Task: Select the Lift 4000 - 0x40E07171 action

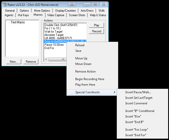Action: point(65,38)
